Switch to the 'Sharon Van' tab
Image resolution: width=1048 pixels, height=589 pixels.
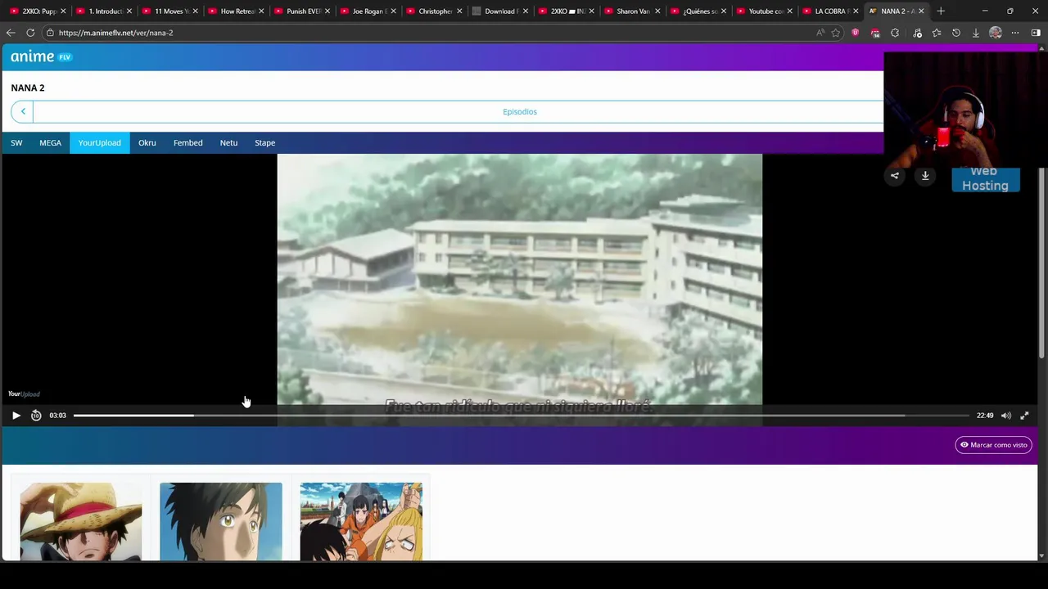[x=633, y=11]
